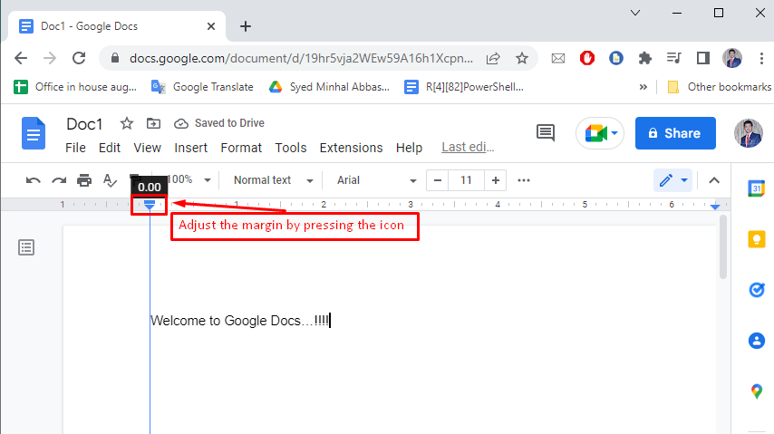Viewport: 774px width, 434px height.
Task: Open Office in house bookmark
Action: [x=75, y=87]
